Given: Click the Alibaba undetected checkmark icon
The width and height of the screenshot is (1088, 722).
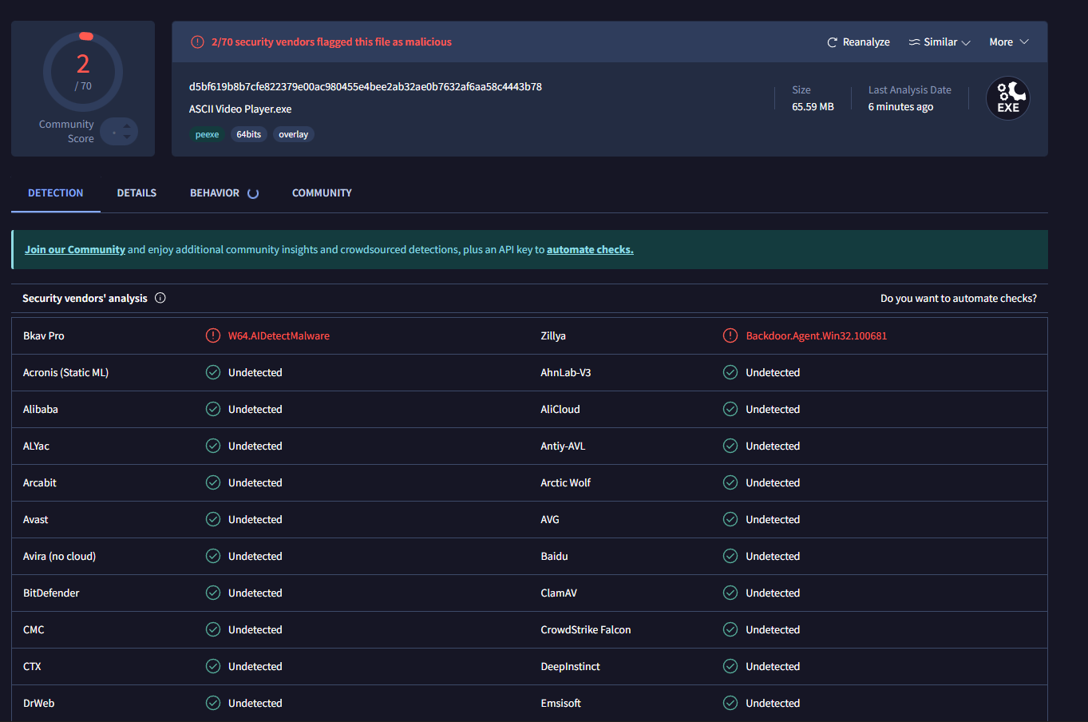Looking at the screenshot, I should [x=213, y=409].
